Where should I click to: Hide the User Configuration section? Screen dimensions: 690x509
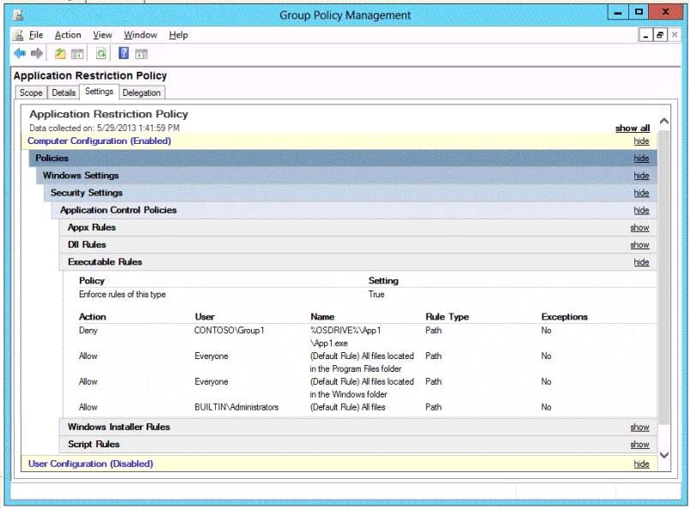pos(641,464)
